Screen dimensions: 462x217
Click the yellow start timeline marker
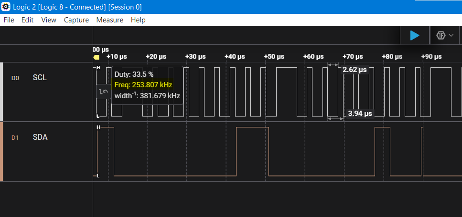coord(96,57)
